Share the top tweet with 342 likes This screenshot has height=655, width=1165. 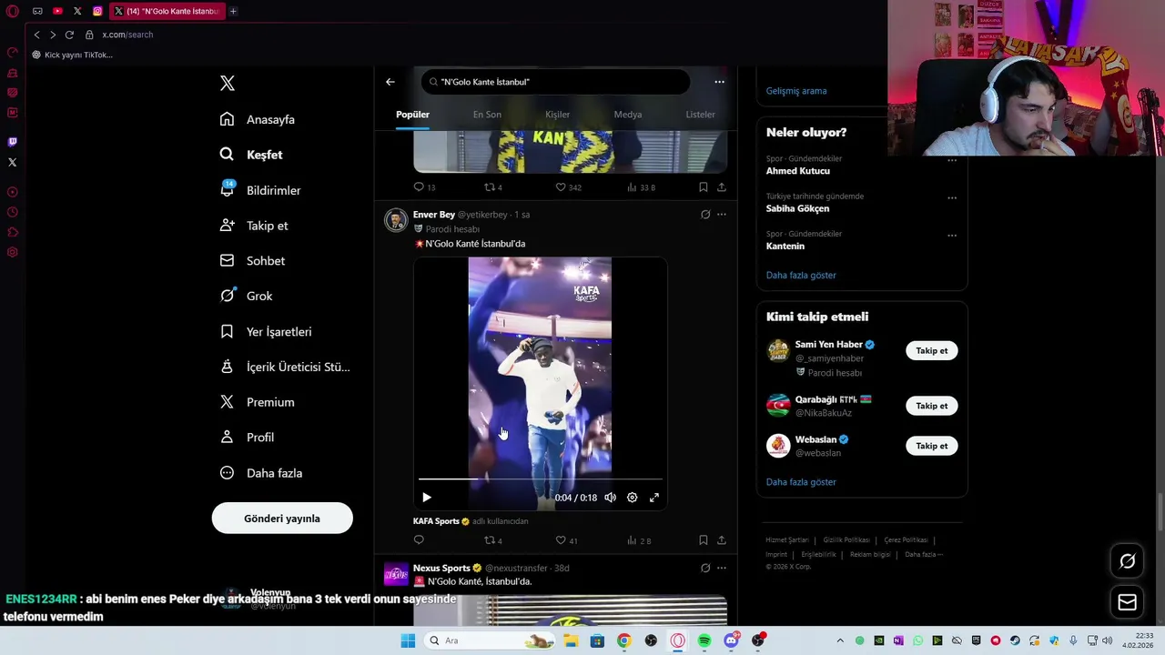tap(722, 187)
